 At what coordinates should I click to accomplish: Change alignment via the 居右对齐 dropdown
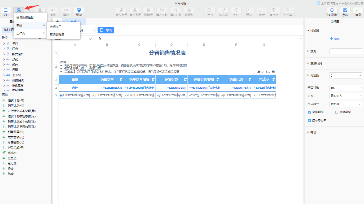click(346, 96)
